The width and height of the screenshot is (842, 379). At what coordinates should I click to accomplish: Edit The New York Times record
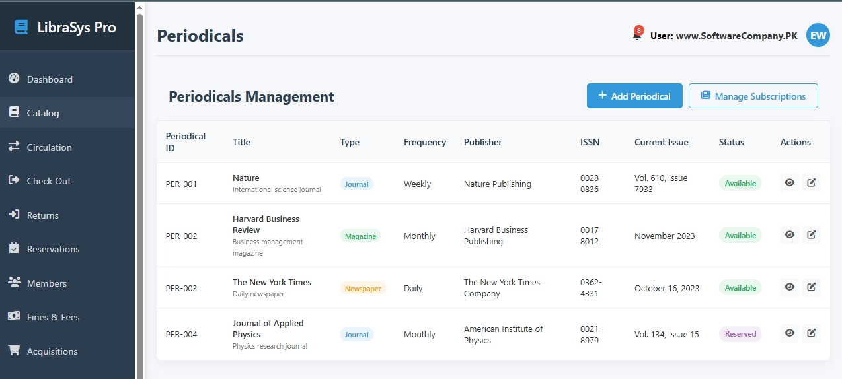tap(812, 287)
